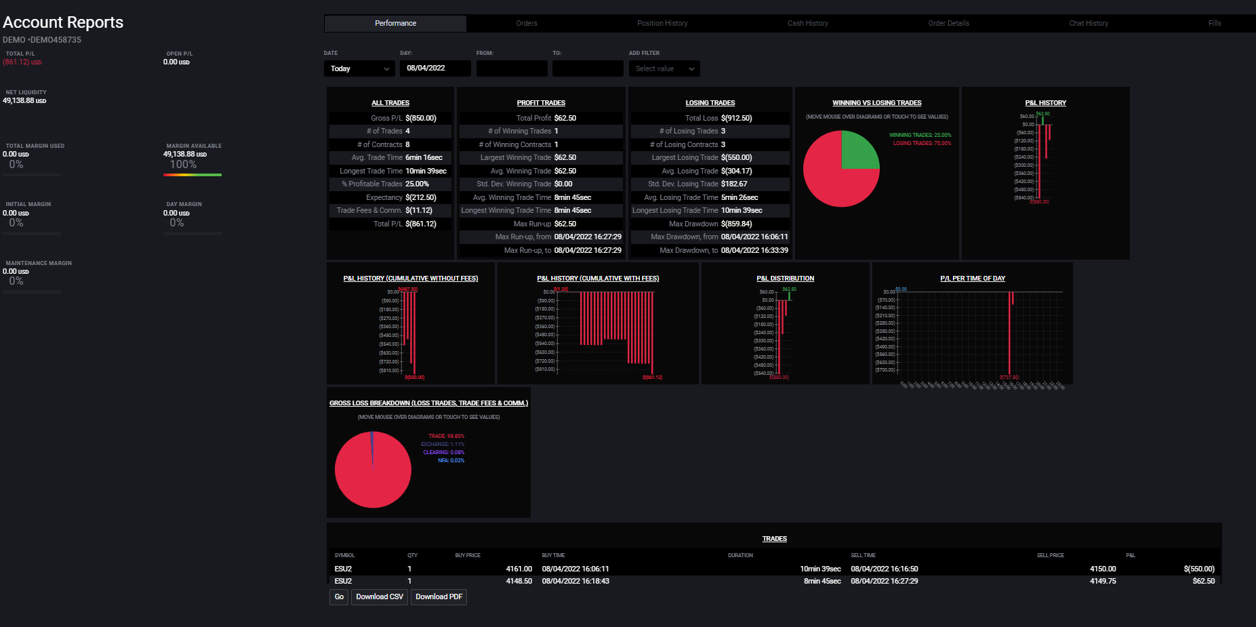Image resolution: width=1256 pixels, height=627 pixels.
Task: Click the Gross P/L $(850.00) row
Action: pyautogui.click(x=390, y=118)
